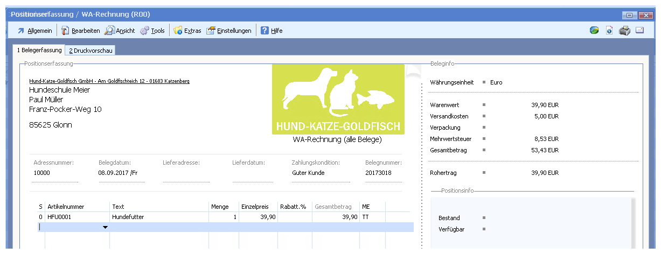The height and width of the screenshot is (254, 661).
Task: Open the Allgemein menu
Action: click(35, 31)
